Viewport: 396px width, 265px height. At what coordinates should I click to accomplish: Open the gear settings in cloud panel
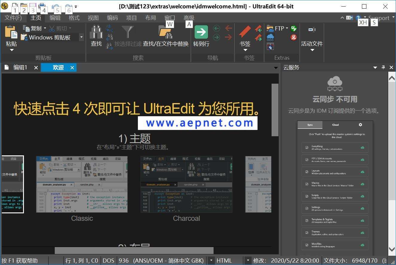pos(360,125)
